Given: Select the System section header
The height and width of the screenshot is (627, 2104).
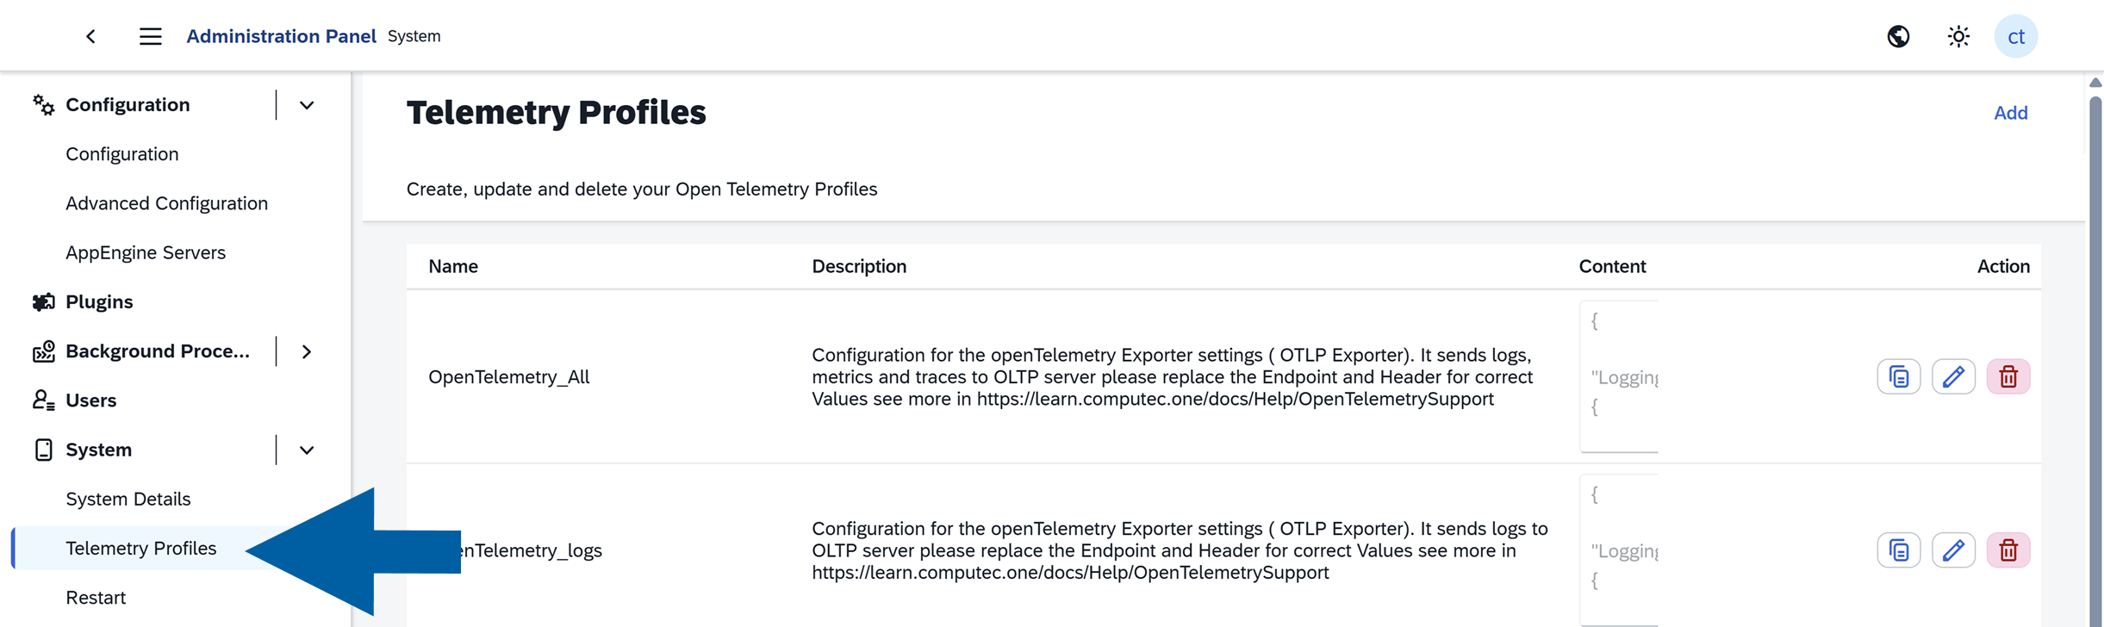Looking at the screenshot, I should pyautogui.click(x=99, y=450).
